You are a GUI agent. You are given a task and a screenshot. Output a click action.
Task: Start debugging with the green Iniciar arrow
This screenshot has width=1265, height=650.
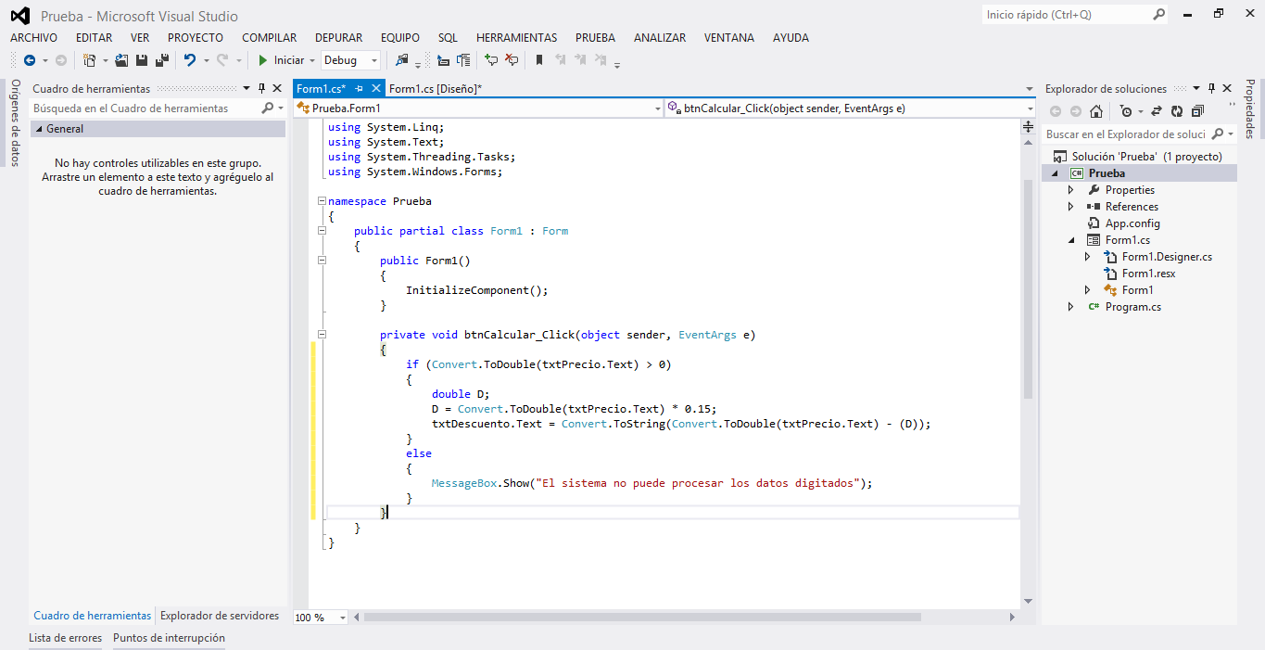pos(263,59)
